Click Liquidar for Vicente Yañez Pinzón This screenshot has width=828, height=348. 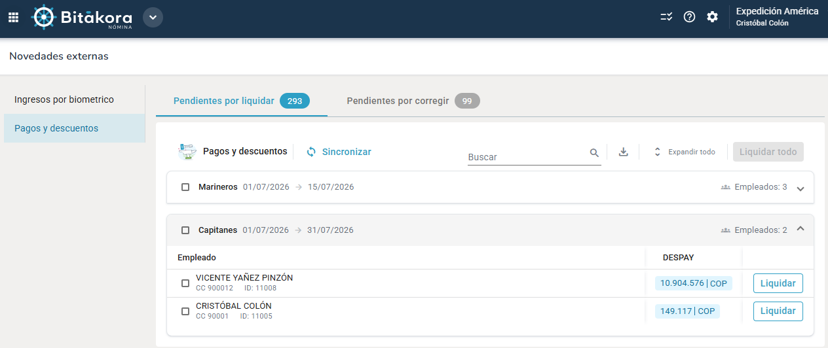(x=778, y=283)
